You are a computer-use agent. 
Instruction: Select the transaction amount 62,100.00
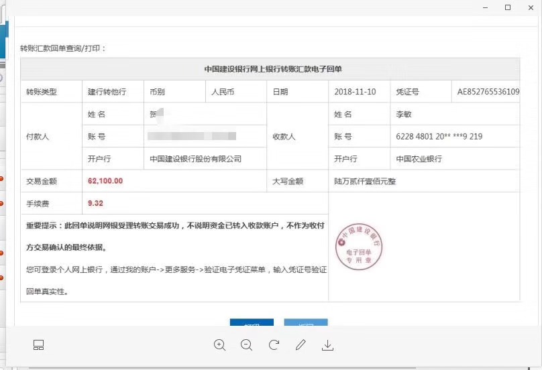105,181
